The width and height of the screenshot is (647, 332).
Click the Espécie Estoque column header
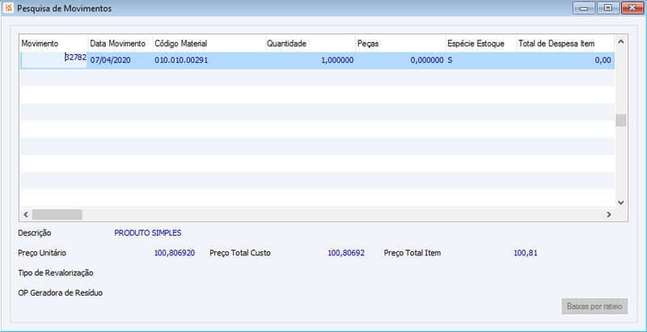coord(480,44)
